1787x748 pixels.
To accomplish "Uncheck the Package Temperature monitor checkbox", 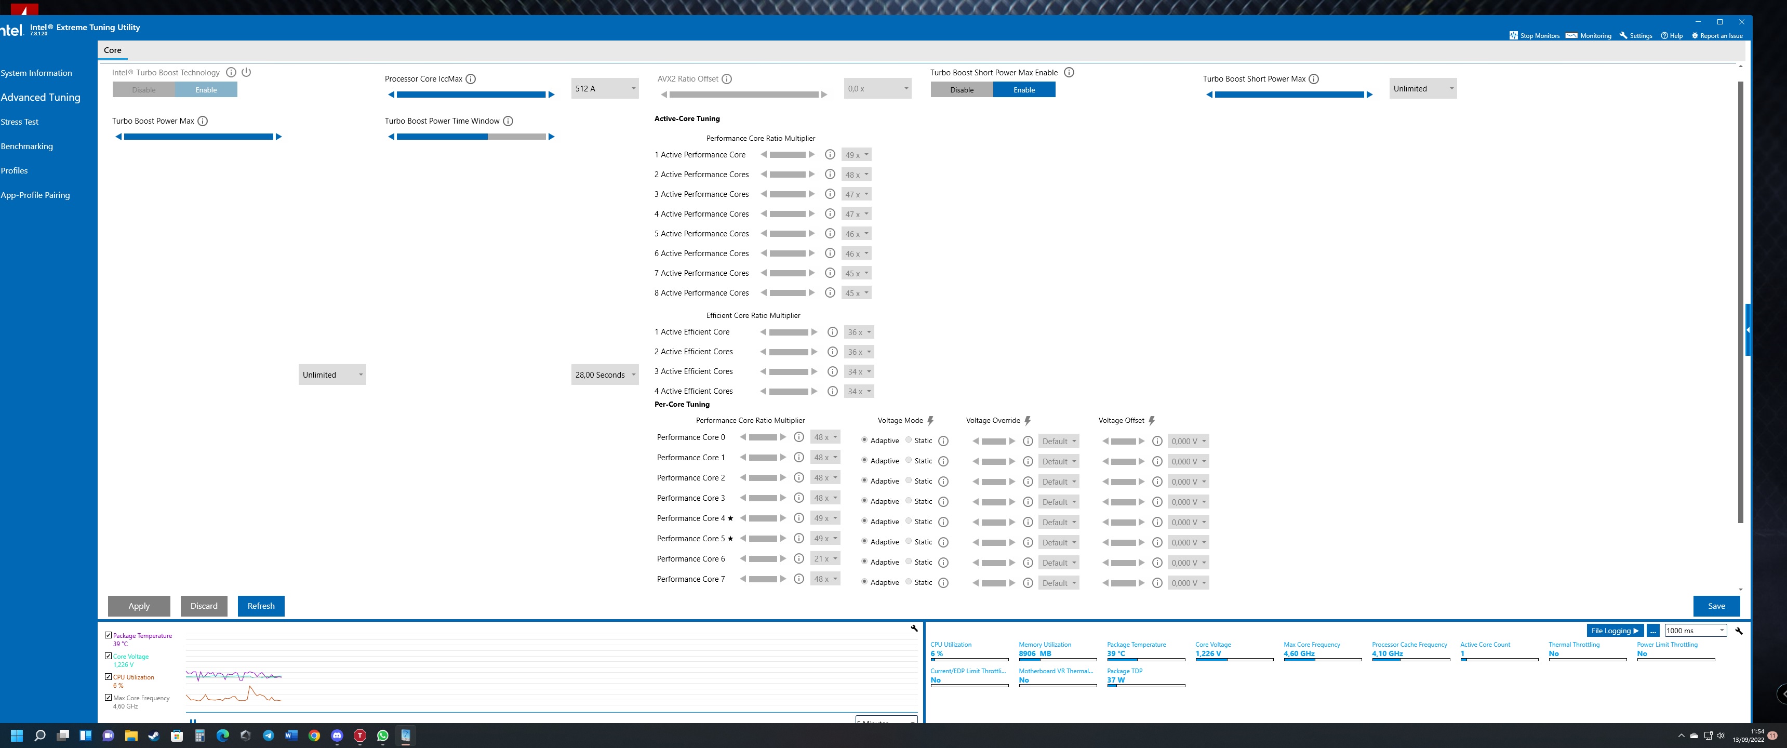I will pyautogui.click(x=108, y=635).
